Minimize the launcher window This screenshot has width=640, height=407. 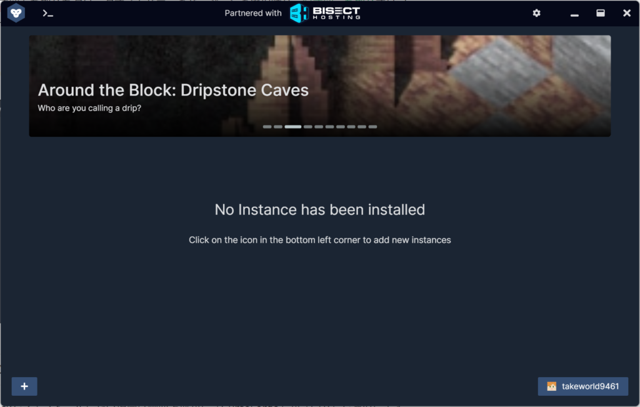[574, 15]
